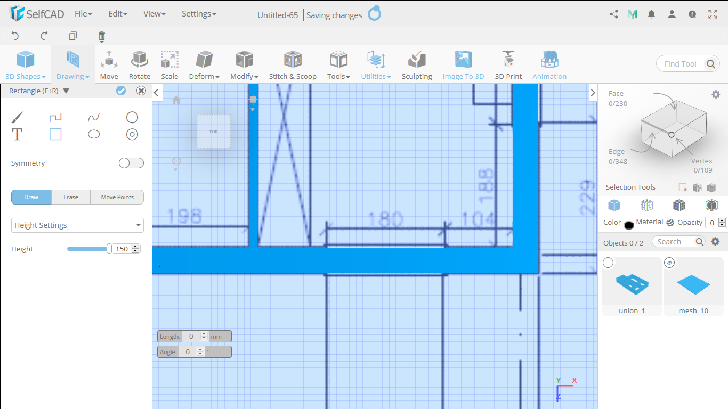728x409 pixels.
Task: Open the 3D Print tool
Action: [508, 65]
